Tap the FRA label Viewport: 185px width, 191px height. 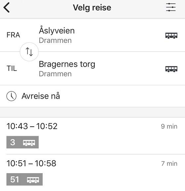pos(13,35)
